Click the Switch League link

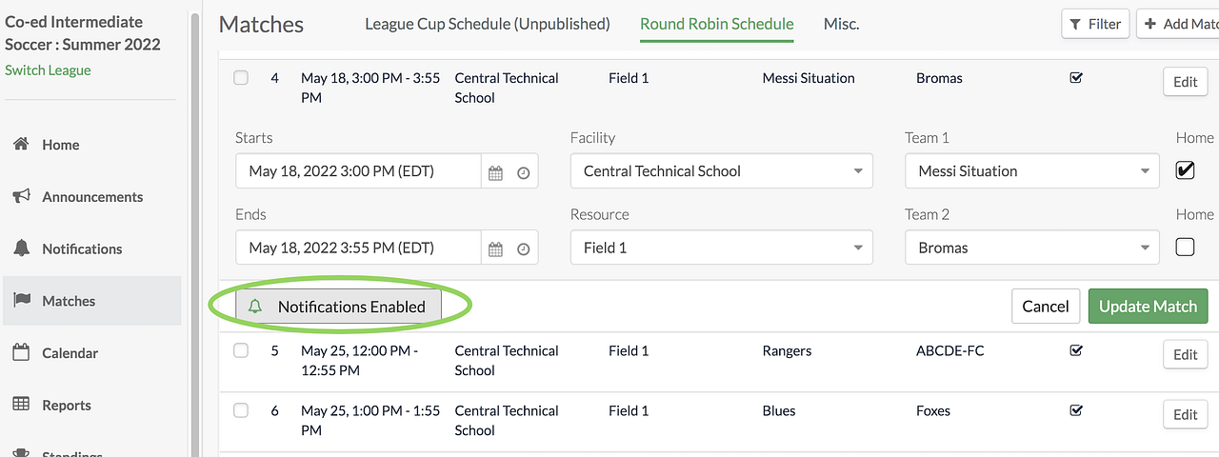point(48,70)
